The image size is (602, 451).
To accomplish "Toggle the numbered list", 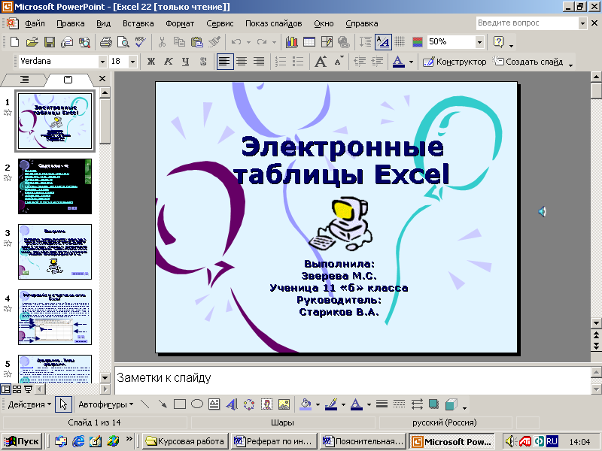I will click(281, 62).
